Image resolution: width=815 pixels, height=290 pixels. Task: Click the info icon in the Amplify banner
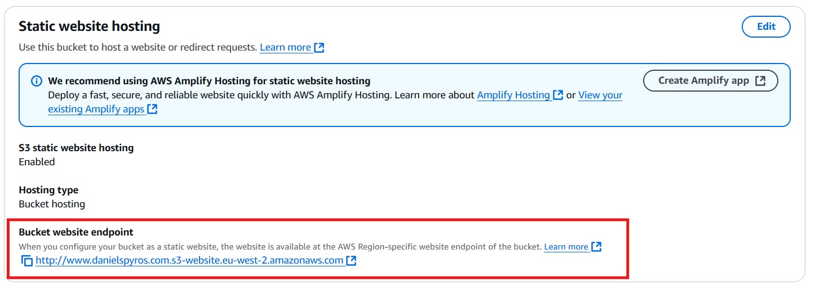[36, 81]
